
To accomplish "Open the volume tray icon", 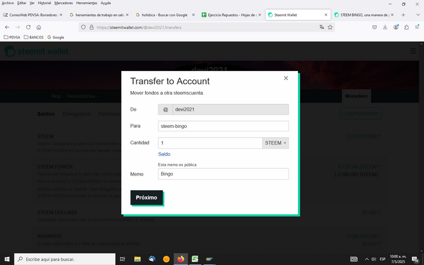I will [374, 259].
